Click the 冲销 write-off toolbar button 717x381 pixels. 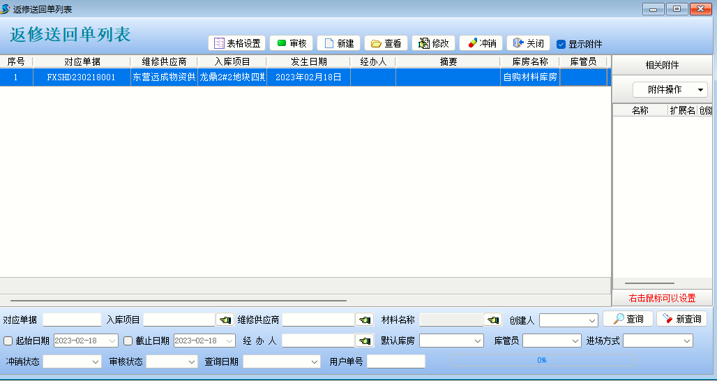[481, 43]
